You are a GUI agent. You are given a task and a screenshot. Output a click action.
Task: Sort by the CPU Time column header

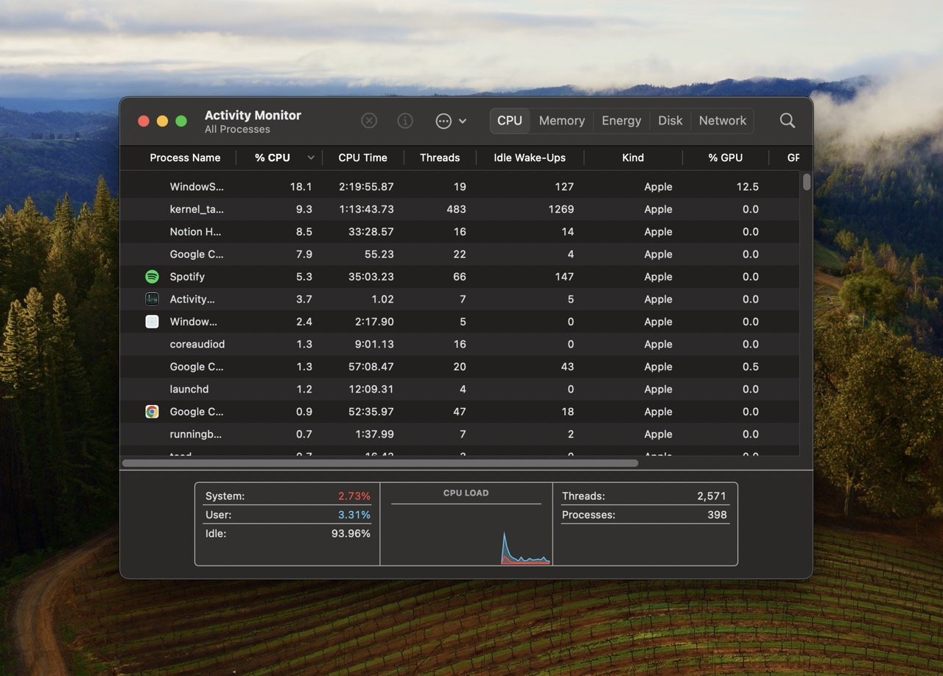click(362, 158)
